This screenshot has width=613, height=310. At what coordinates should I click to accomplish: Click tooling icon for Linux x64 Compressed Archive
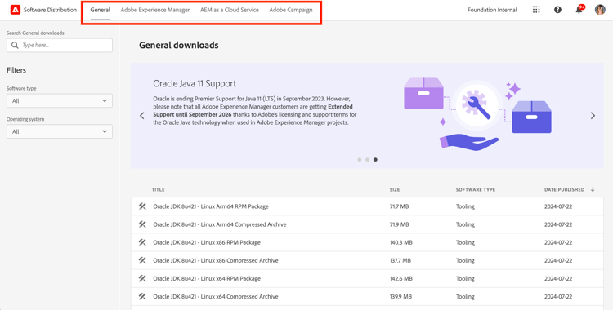[x=142, y=296]
